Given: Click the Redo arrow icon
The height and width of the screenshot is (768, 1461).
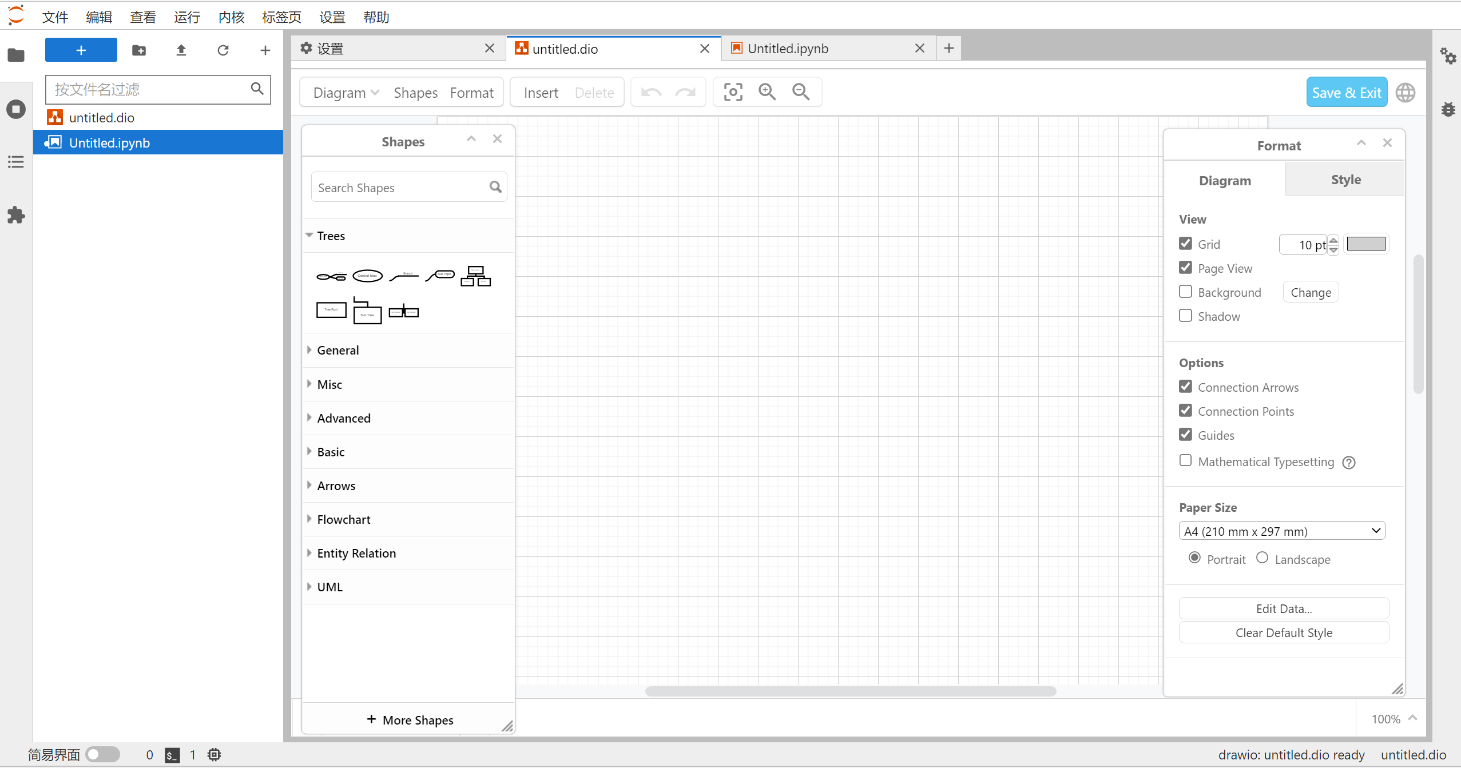Looking at the screenshot, I should click(x=686, y=91).
